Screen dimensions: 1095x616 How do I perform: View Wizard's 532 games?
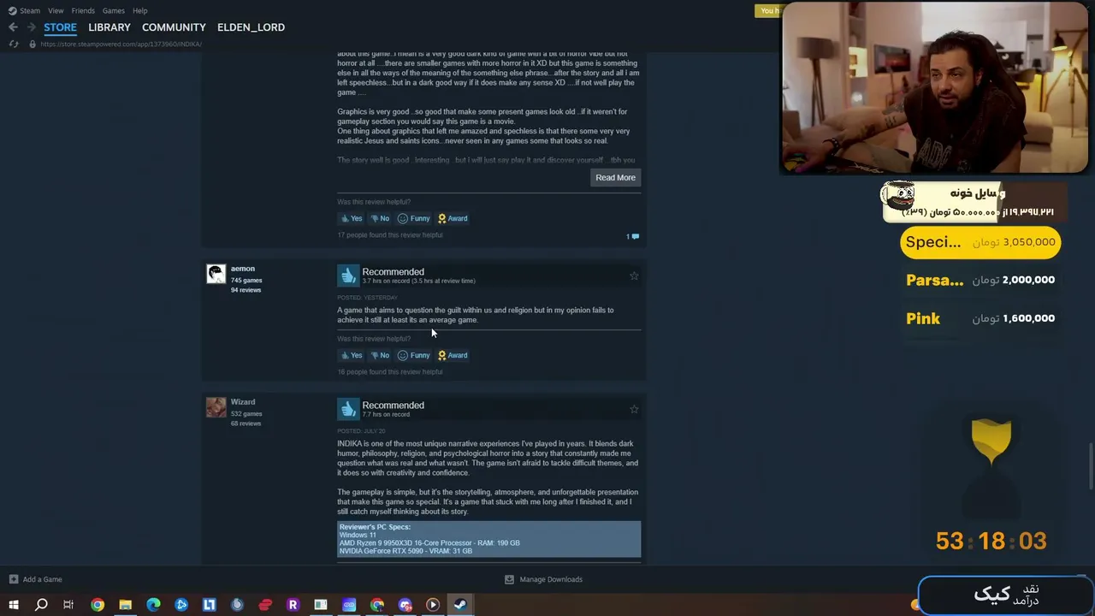click(246, 414)
